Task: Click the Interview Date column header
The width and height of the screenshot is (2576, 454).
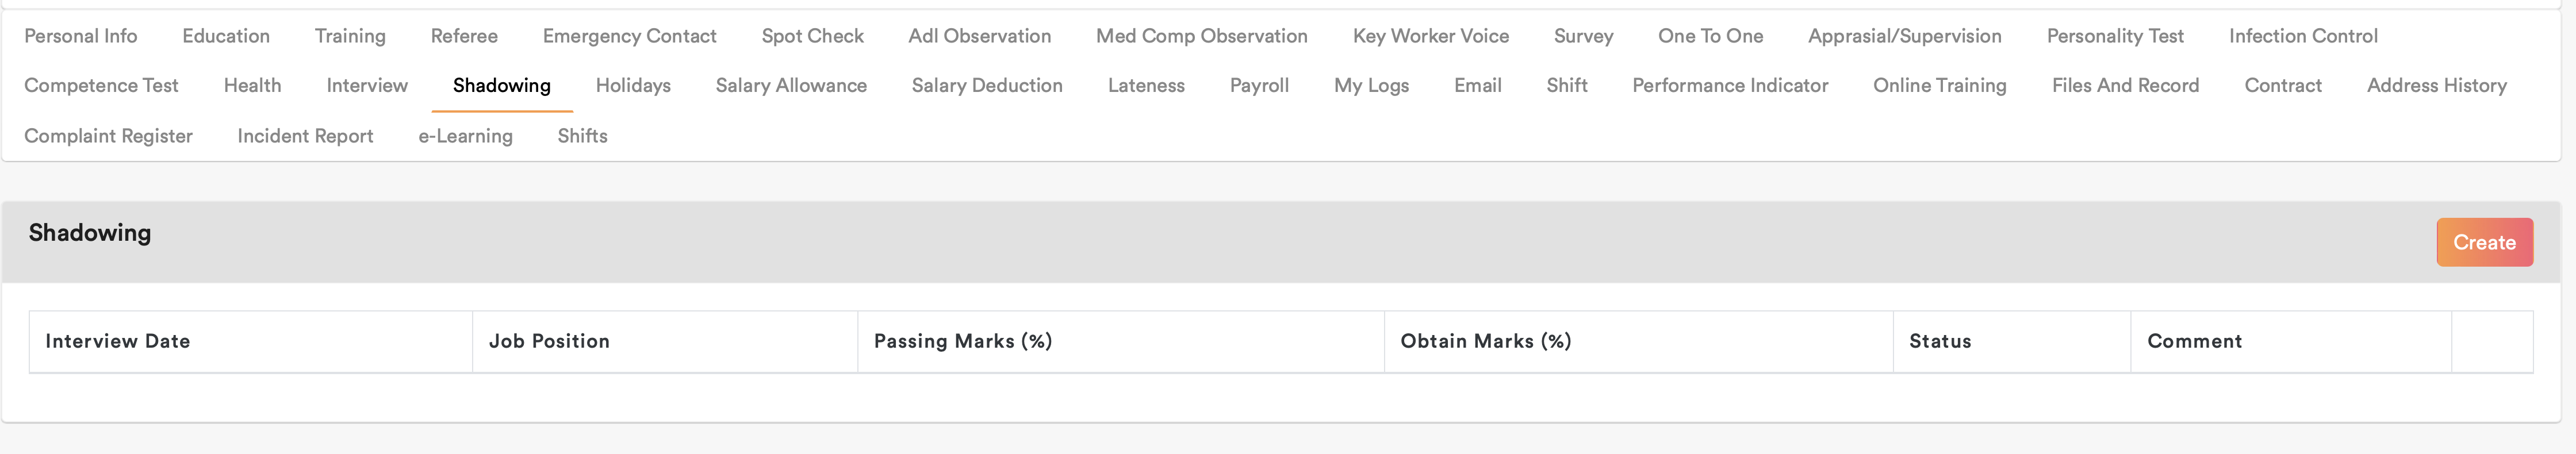Action: (x=118, y=342)
